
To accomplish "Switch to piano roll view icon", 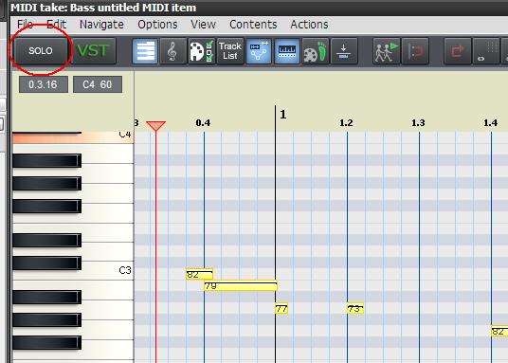I will 145,51.
